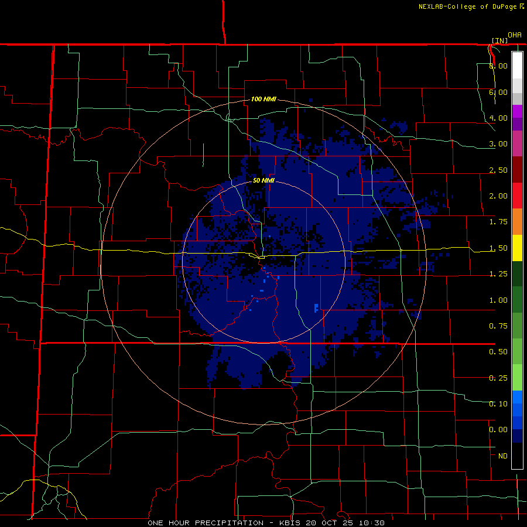Click the [IN] units label
The width and height of the screenshot is (527, 527).
[x=500, y=40]
